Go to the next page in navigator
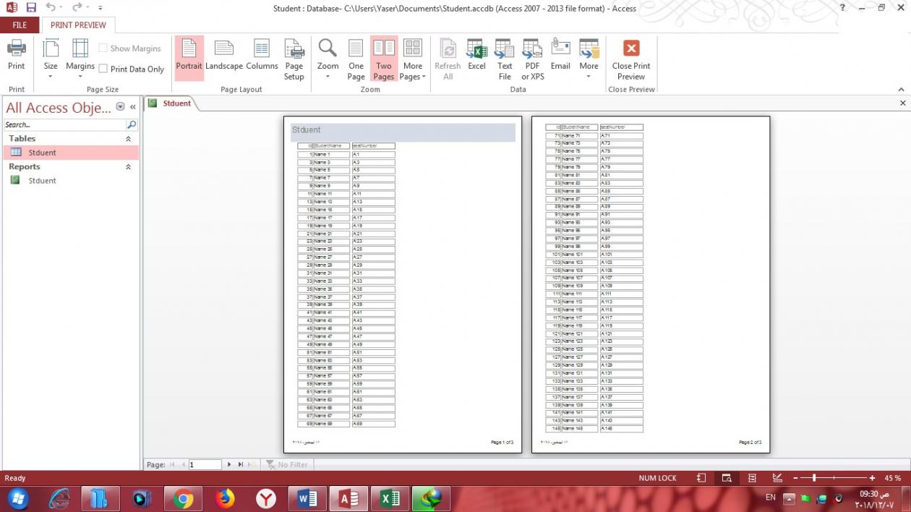911x512 pixels. point(229,464)
